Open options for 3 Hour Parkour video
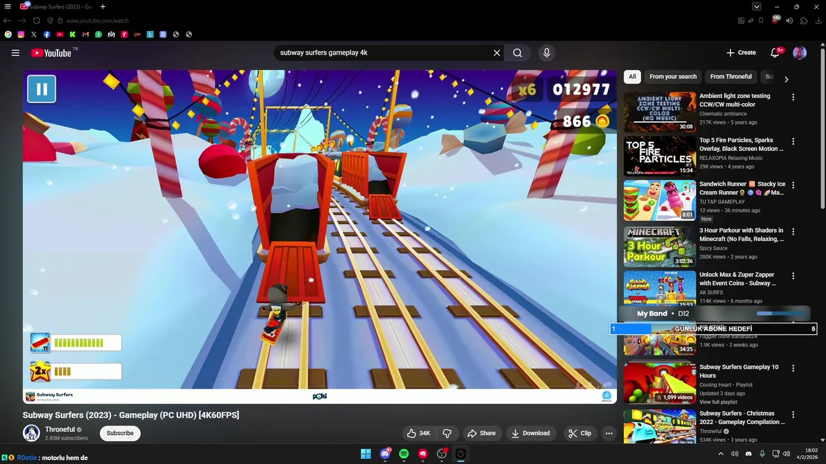Viewport: 826px width, 464px height. click(x=793, y=231)
